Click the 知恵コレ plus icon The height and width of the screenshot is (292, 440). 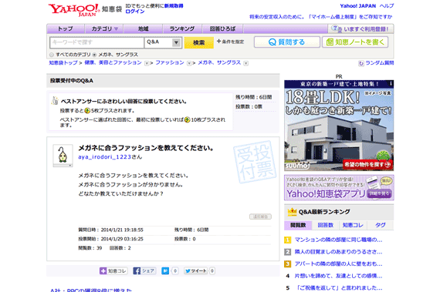pyautogui.click(x=103, y=270)
